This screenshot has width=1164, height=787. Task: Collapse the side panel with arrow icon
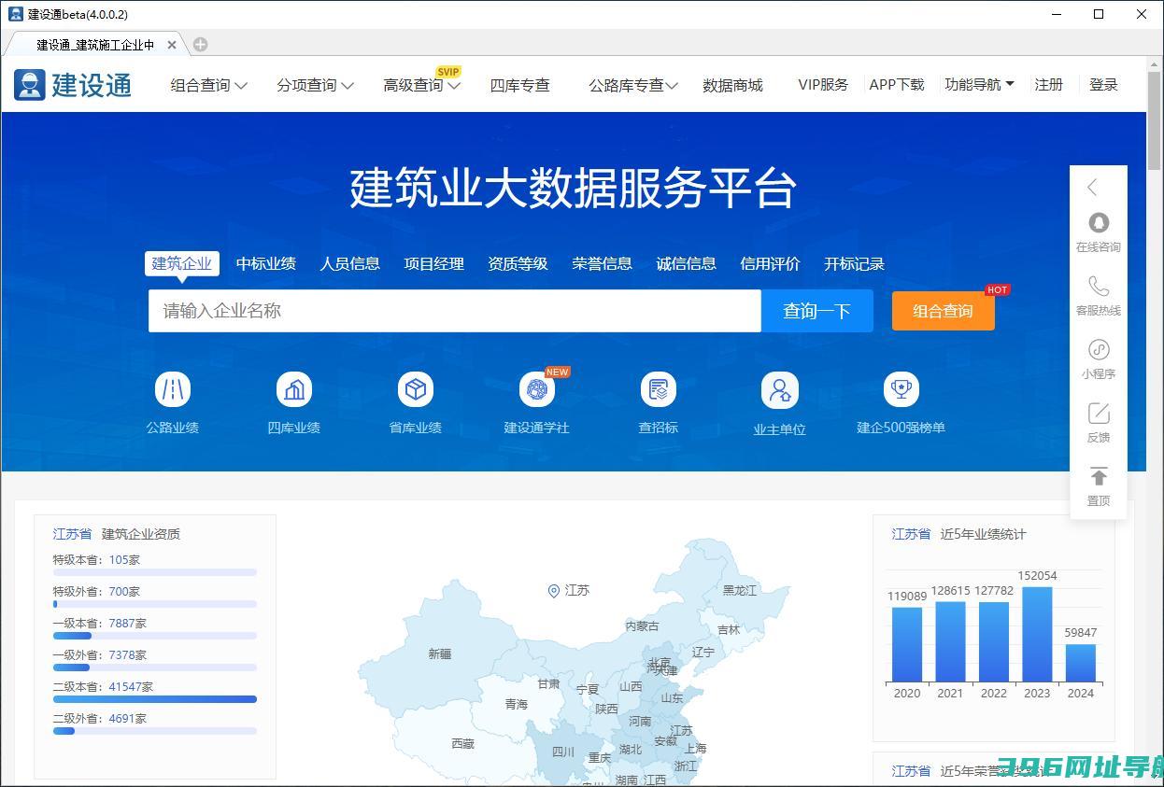[x=1092, y=188]
